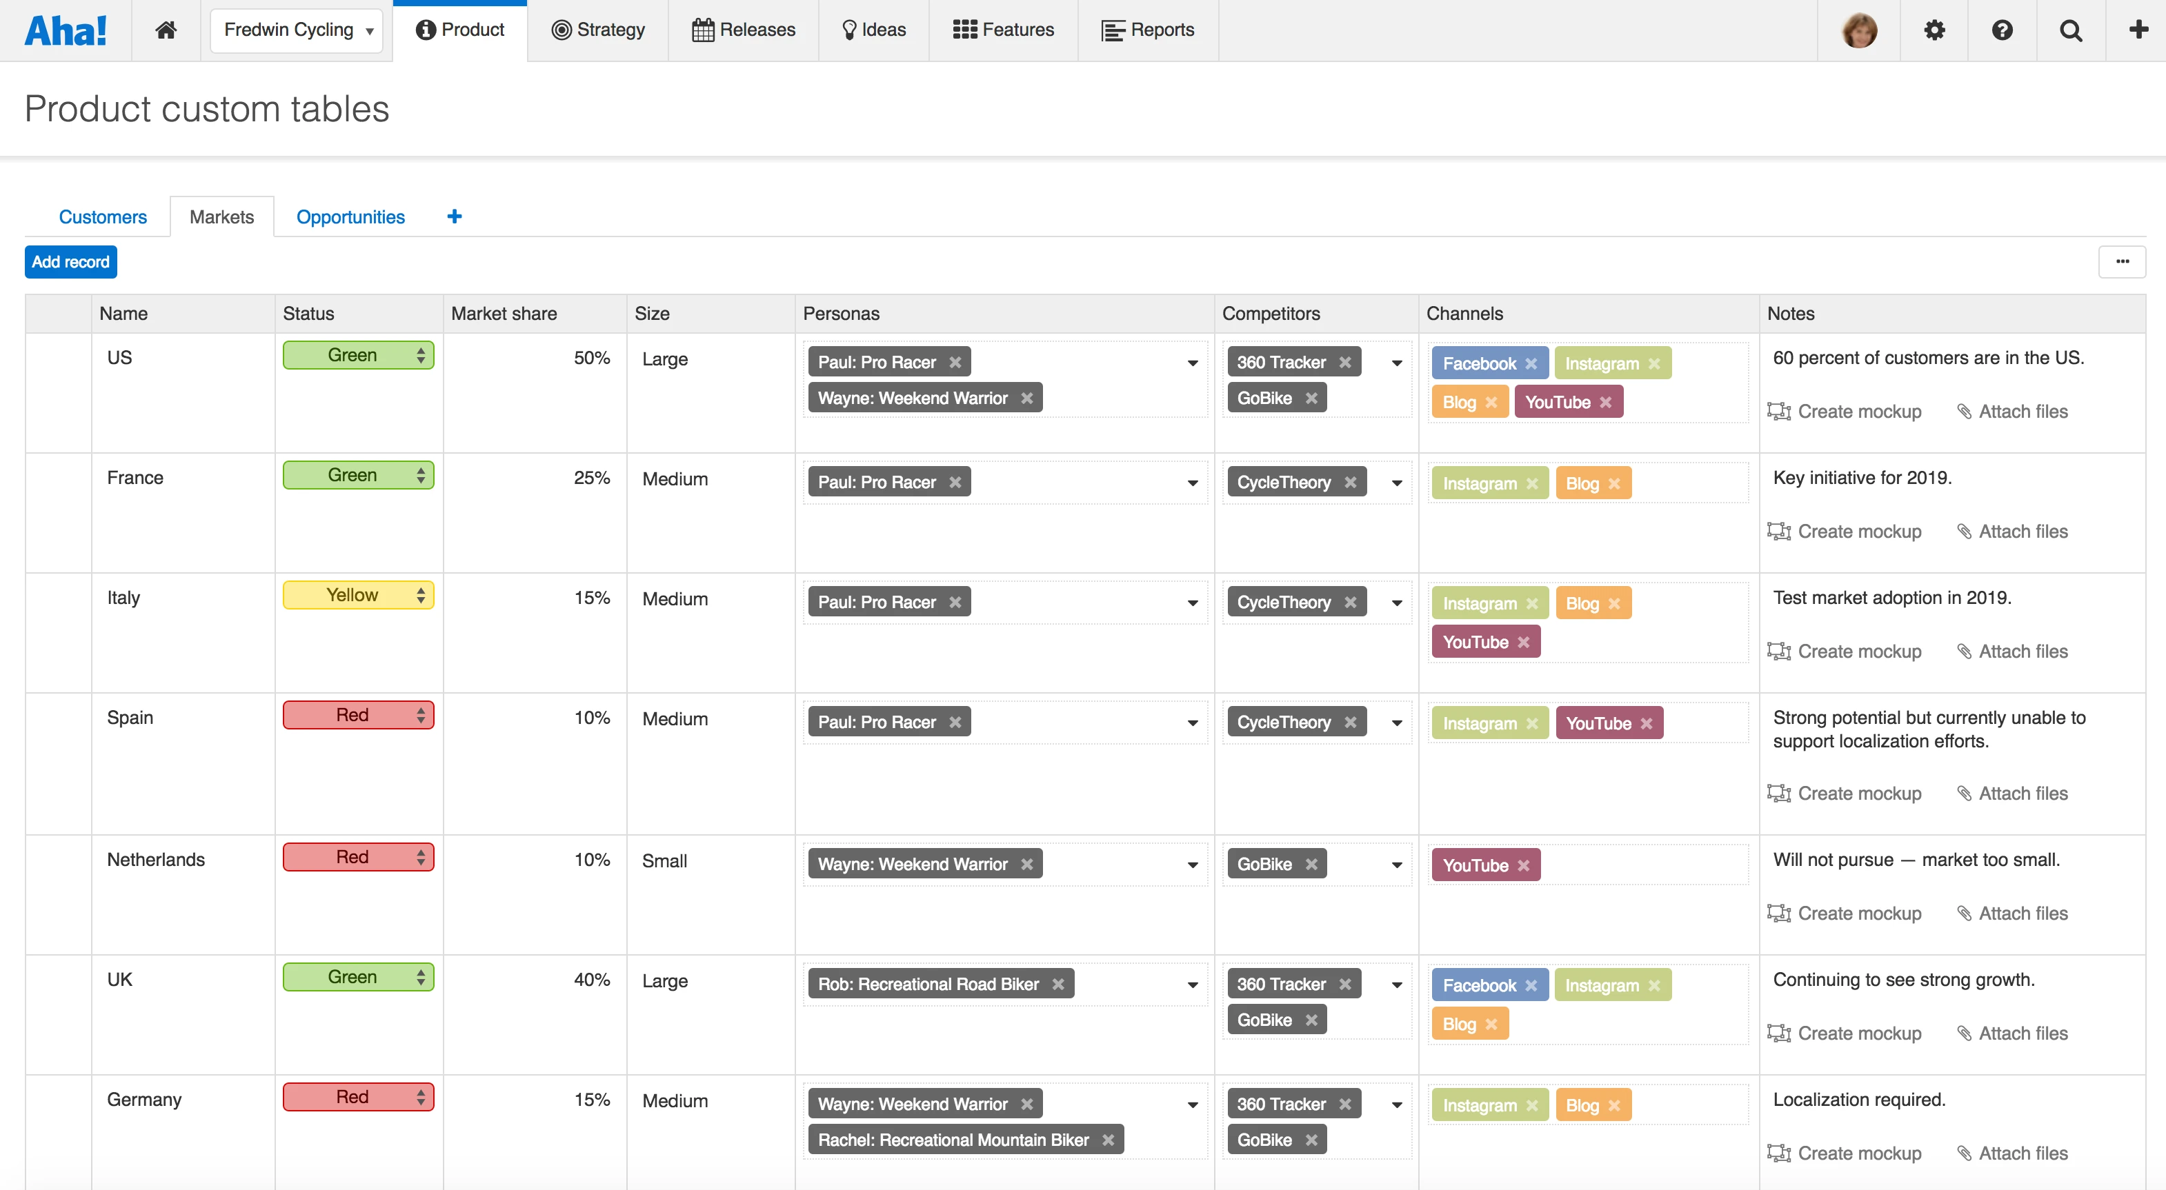This screenshot has height=1190, width=2166.
Task: Open the user avatar profile menu
Action: [x=1859, y=30]
